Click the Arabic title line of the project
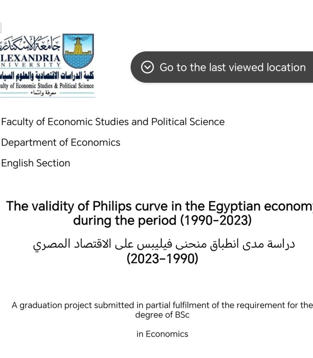Image resolution: width=313 pixels, height=358 pixels. (164, 244)
